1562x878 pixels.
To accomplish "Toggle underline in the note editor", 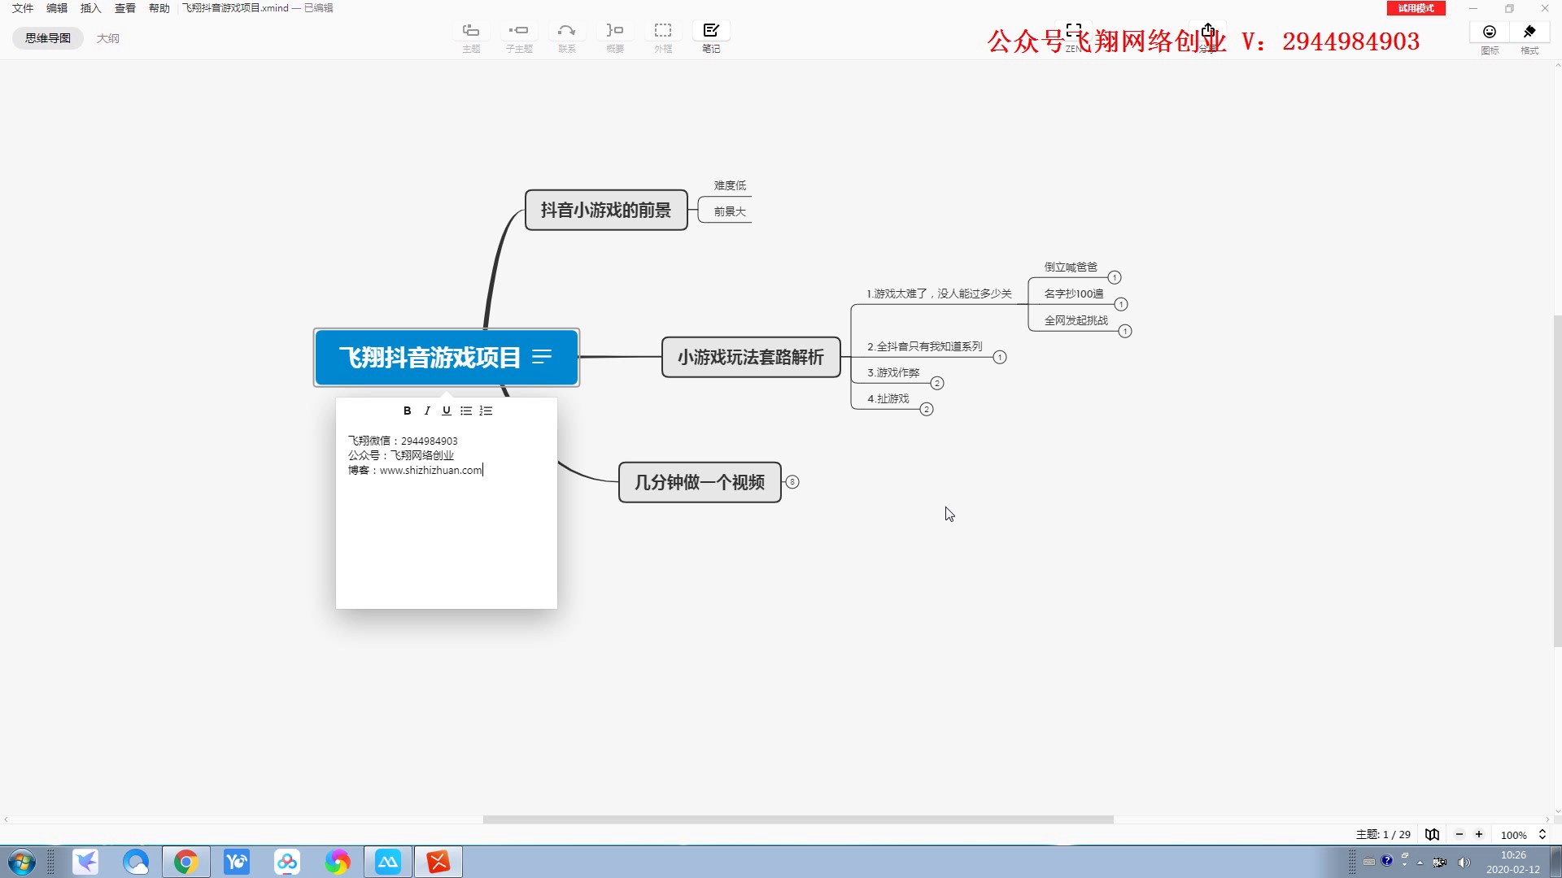I will click(x=447, y=411).
